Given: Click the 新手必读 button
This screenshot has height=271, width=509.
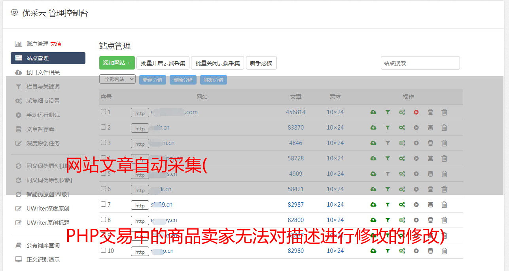Looking at the screenshot, I should click(x=261, y=63).
